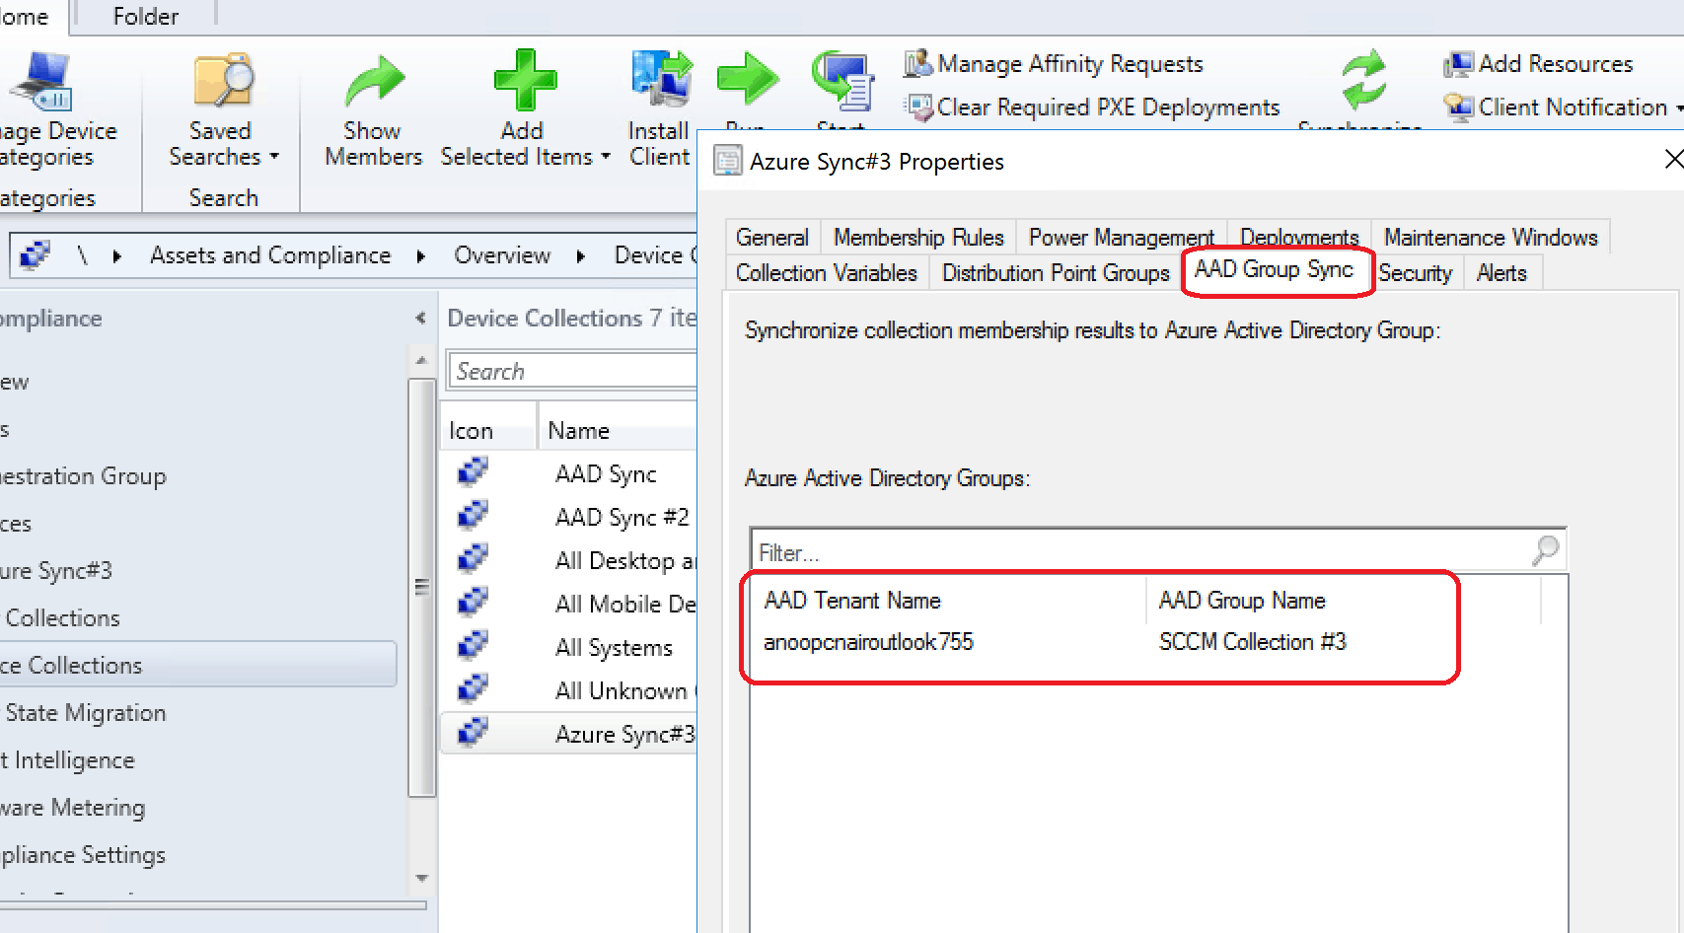Viewport: 1684px width, 933px height.
Task: Open the Maintenance Windows tab
Action: (1491, 238)
